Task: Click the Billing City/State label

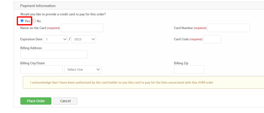Action: (32, 63)
